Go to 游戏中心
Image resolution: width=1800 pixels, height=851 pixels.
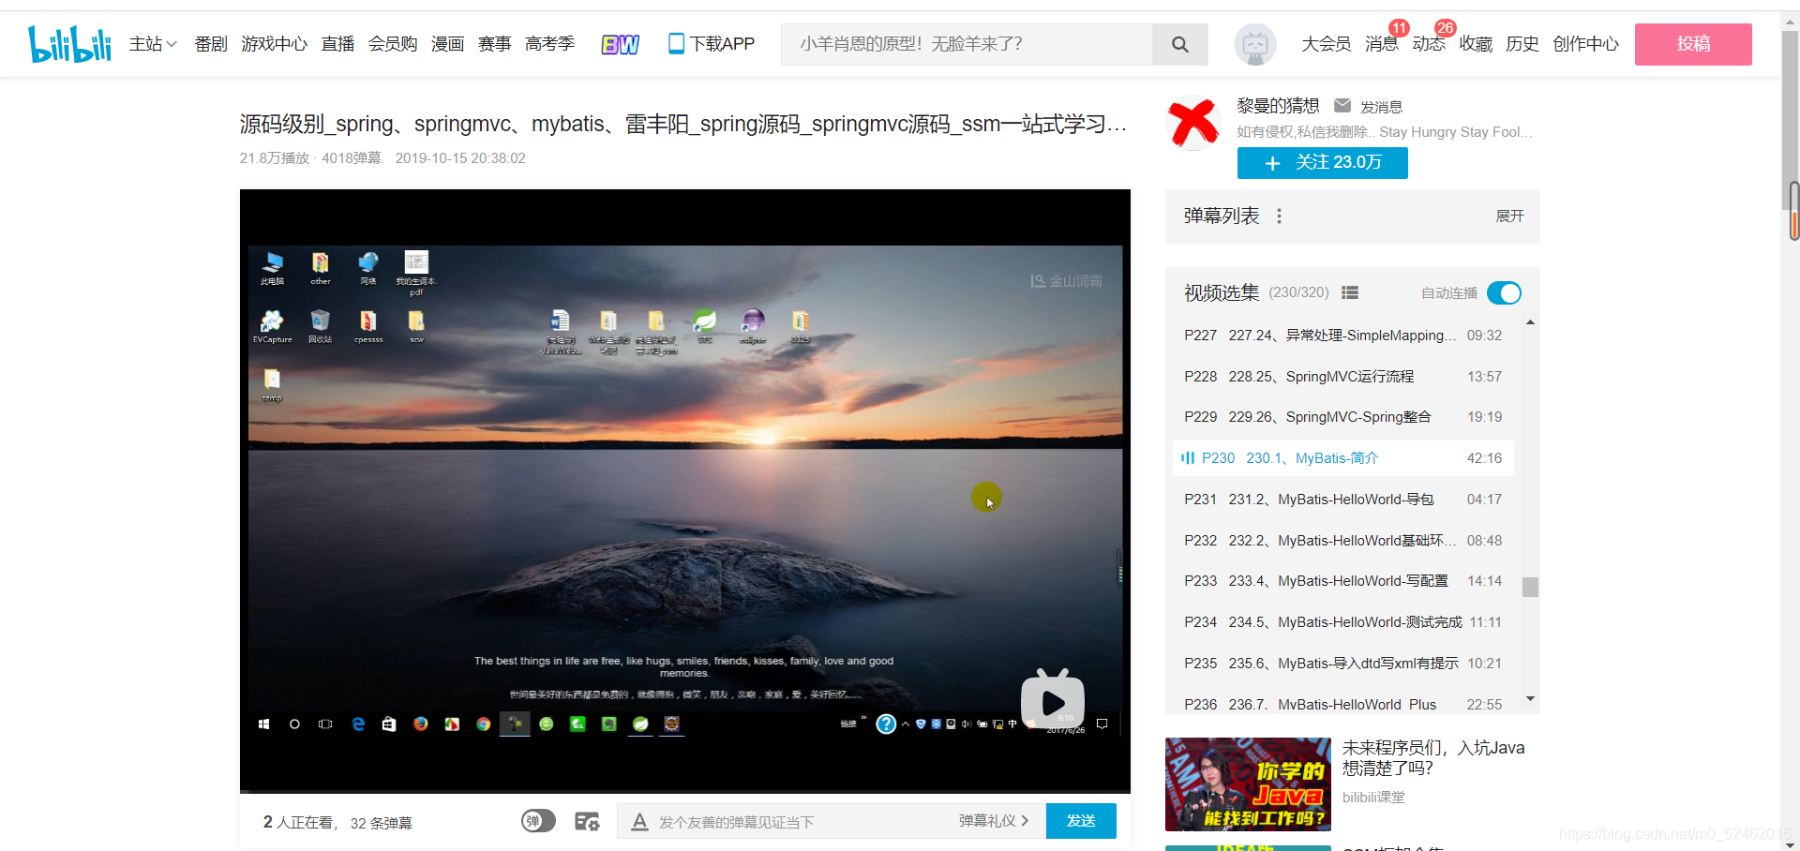274,44
